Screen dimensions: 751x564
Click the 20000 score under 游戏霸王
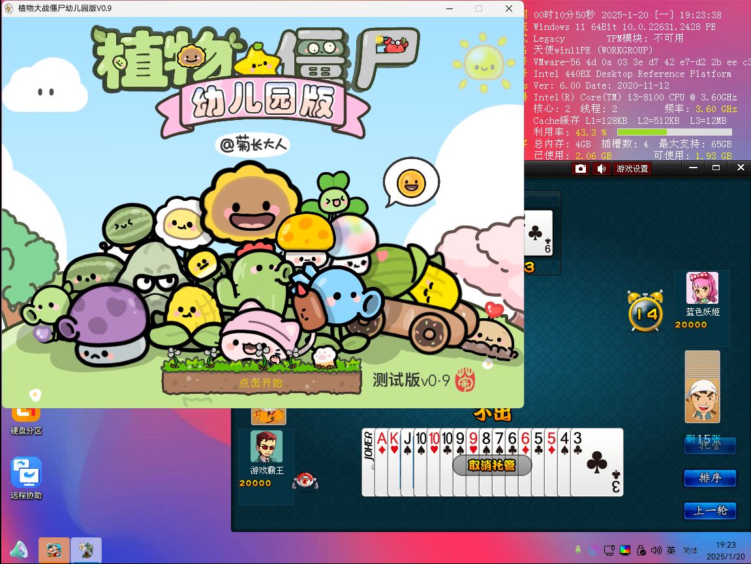point(255,483)
